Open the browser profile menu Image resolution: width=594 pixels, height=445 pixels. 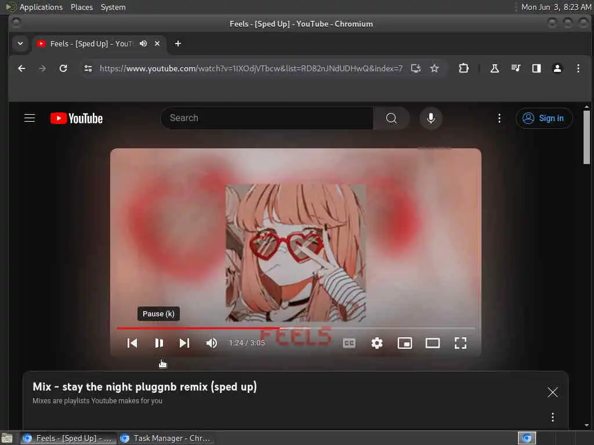557,68
